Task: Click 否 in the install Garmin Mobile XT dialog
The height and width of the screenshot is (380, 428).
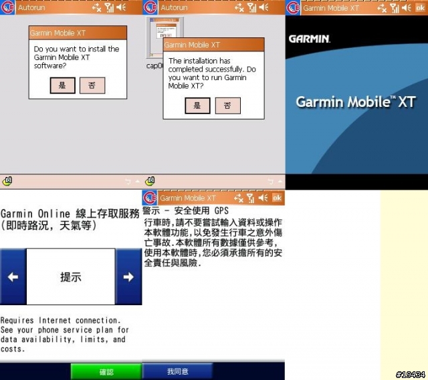Action: [92, 85]
